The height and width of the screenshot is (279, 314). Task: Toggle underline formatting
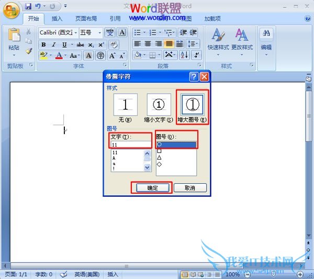pos(64,44)
